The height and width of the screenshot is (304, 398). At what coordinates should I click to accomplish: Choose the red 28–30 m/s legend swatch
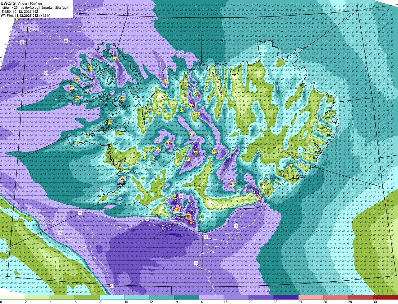coord(361,297)
